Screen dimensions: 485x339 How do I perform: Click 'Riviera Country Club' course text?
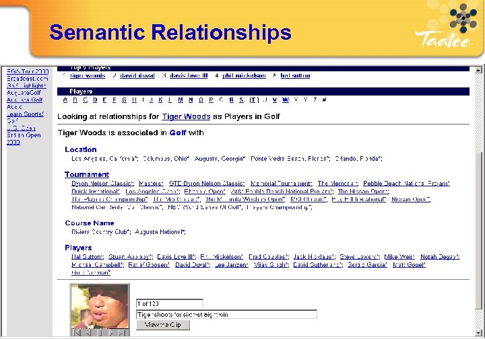coord(101,232)
